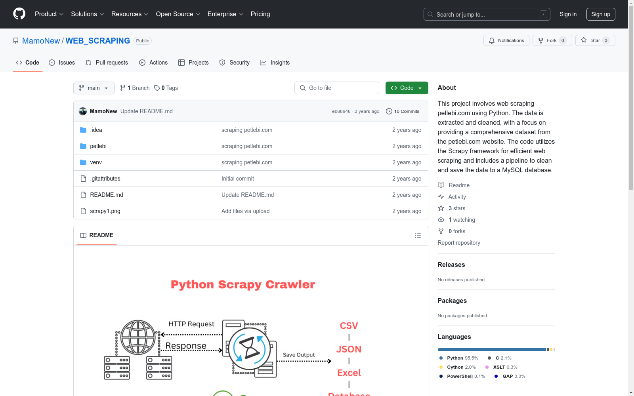Screen dimensions: 634x396
Task: Click the Python 95.5% language entry
Action: click(x=459, y=358)
